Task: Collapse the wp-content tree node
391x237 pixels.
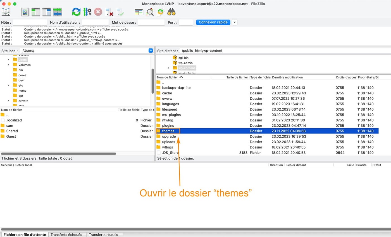Action: pyautogui.click(x=168, y=68)
